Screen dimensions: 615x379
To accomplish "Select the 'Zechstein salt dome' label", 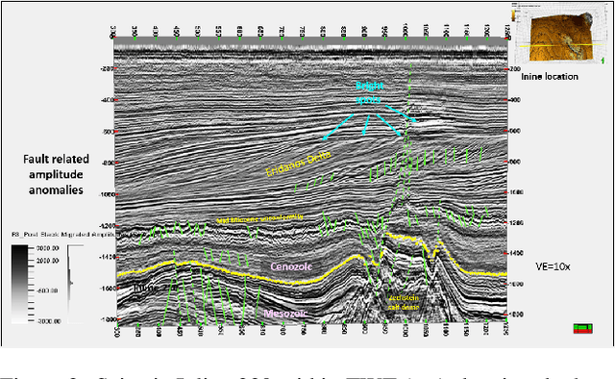I will [x=404, y=302].
